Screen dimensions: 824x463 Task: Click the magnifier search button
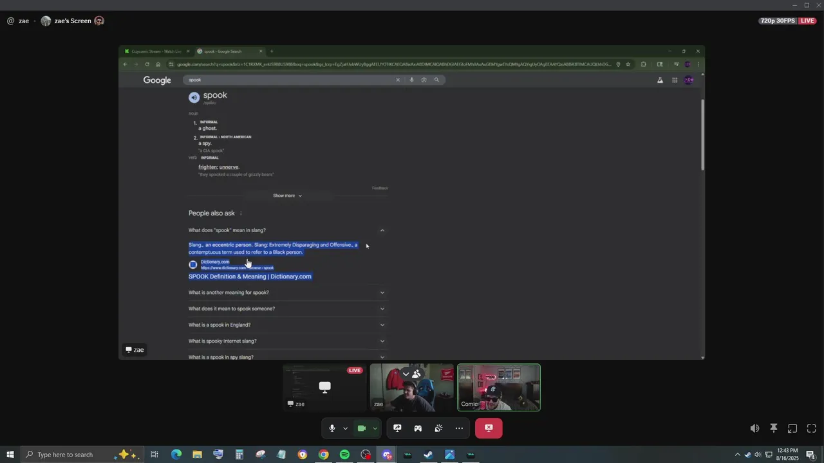pos(436,80)
